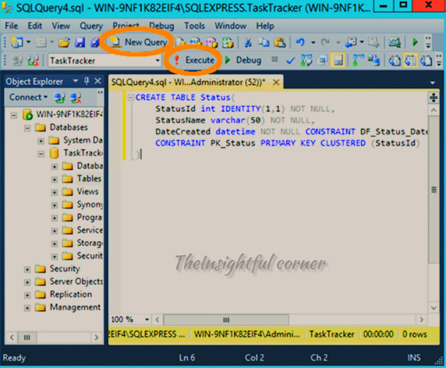Open the TaskTracker database dropdown
Viewport: 446px width, 368px height.
click(157, 61)
